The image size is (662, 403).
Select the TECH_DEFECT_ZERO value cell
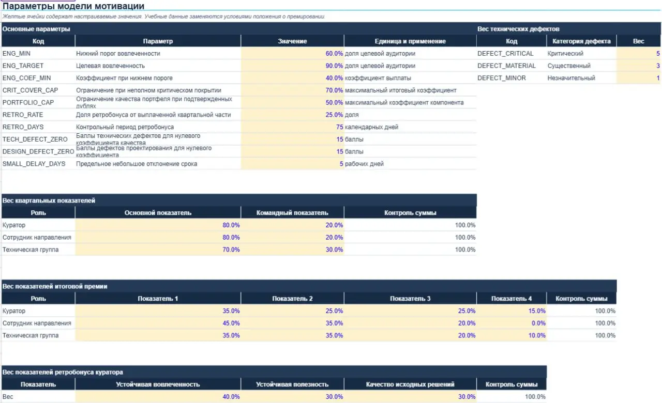pyautogui.click(x=292, y=139)
